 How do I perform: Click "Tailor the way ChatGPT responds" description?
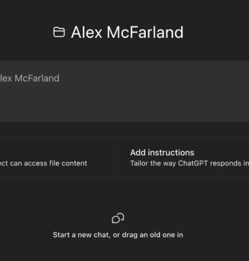[x=186, y=163]
